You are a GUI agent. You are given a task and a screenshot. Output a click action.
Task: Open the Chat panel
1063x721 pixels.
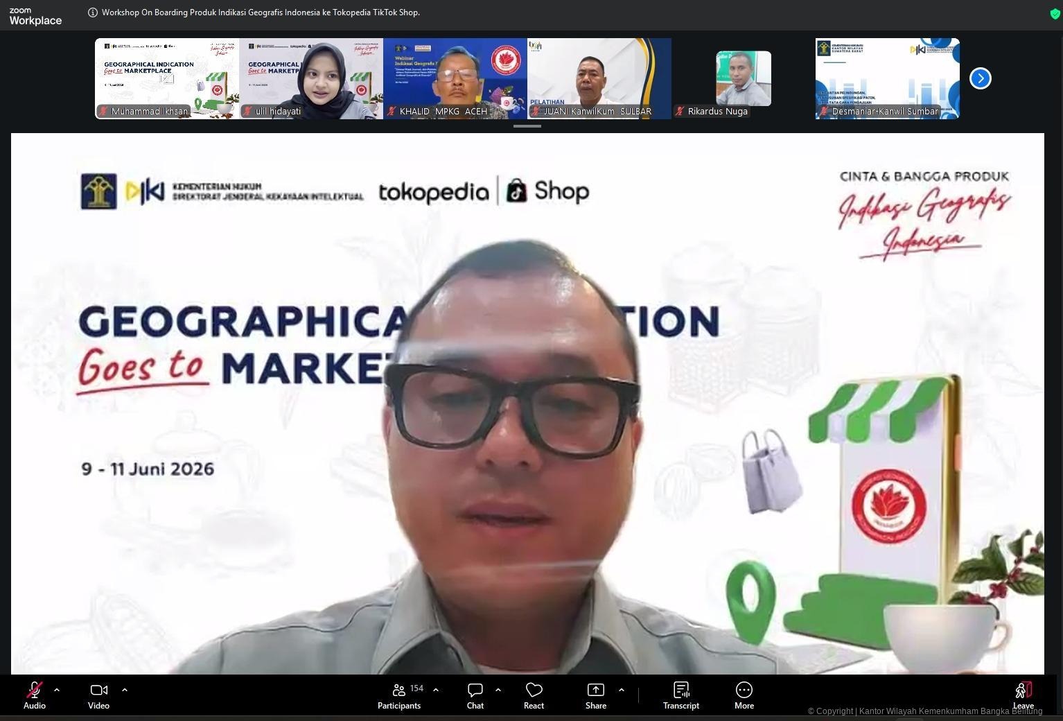475,695
